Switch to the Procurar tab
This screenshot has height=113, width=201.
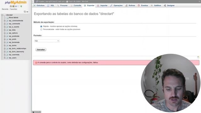[x=62, y=6]
